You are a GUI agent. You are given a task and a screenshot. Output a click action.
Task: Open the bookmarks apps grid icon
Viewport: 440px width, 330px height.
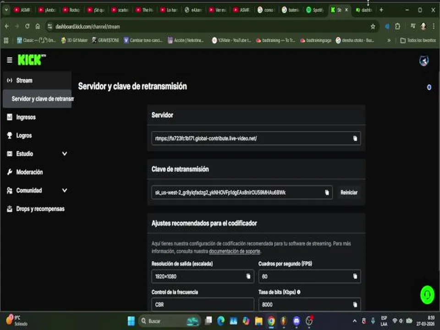(x=6, y=40)
